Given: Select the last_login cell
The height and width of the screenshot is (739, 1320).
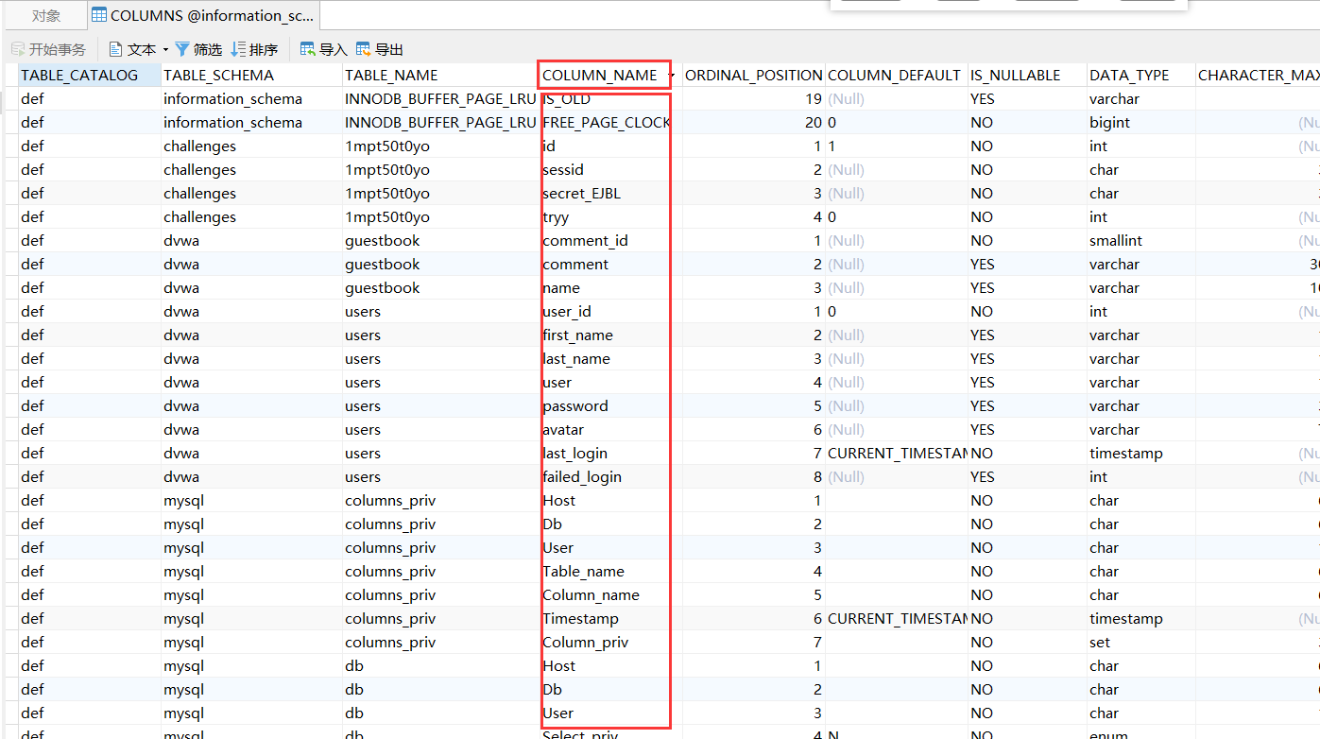Looking at the screenshot, I should (x=610, y=454).
